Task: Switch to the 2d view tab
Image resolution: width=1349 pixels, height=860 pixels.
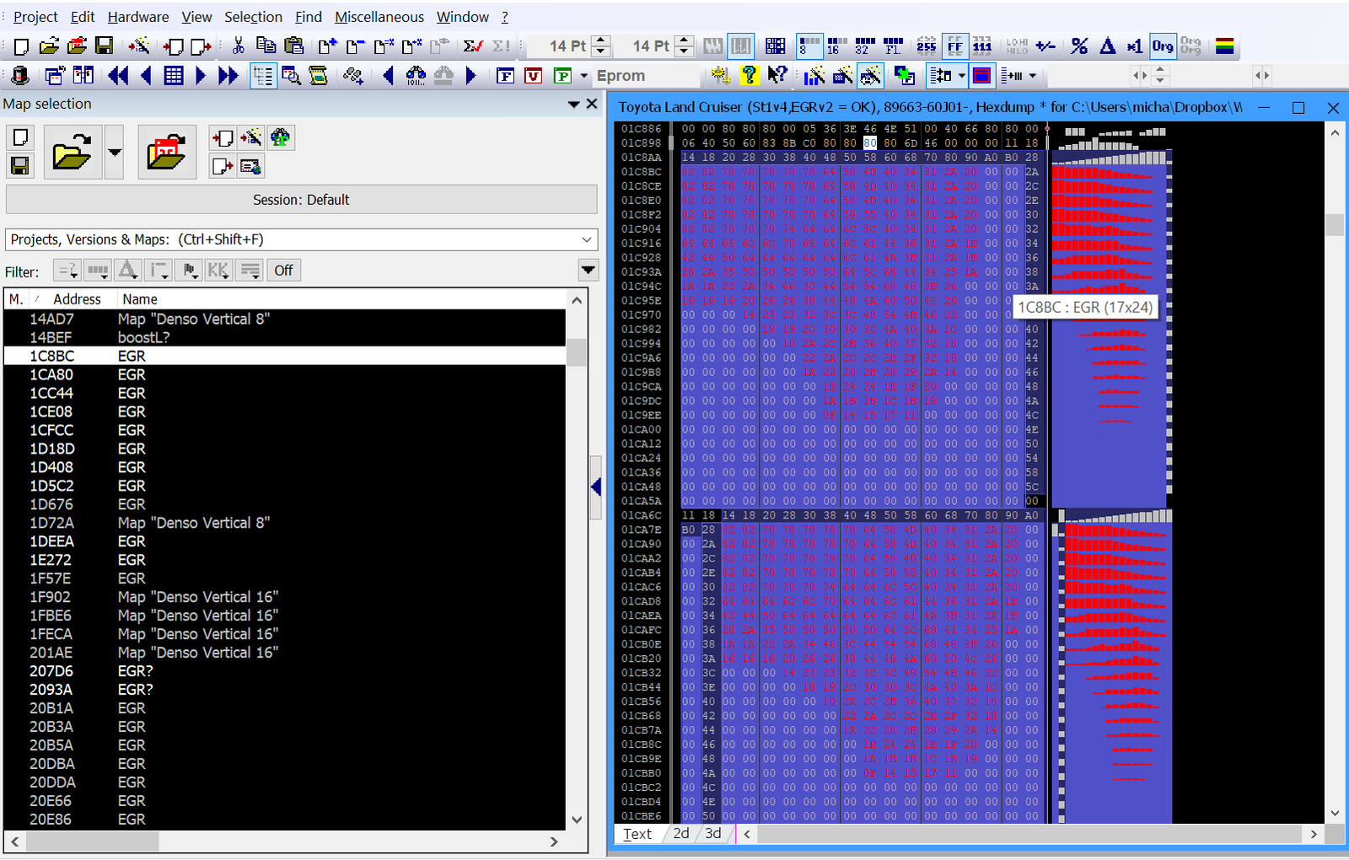Action: pyautogui.click(x=681, y=833)
